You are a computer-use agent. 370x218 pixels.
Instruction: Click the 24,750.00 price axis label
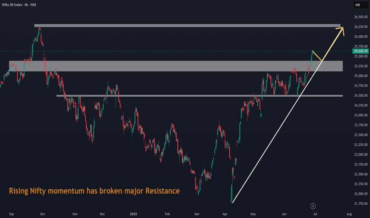pos(361,86)
